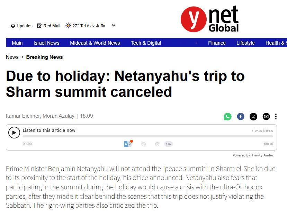Share article on WhatsApp
Image resolution: width=287 pixels, height=217 pixels.
[227, 117]
